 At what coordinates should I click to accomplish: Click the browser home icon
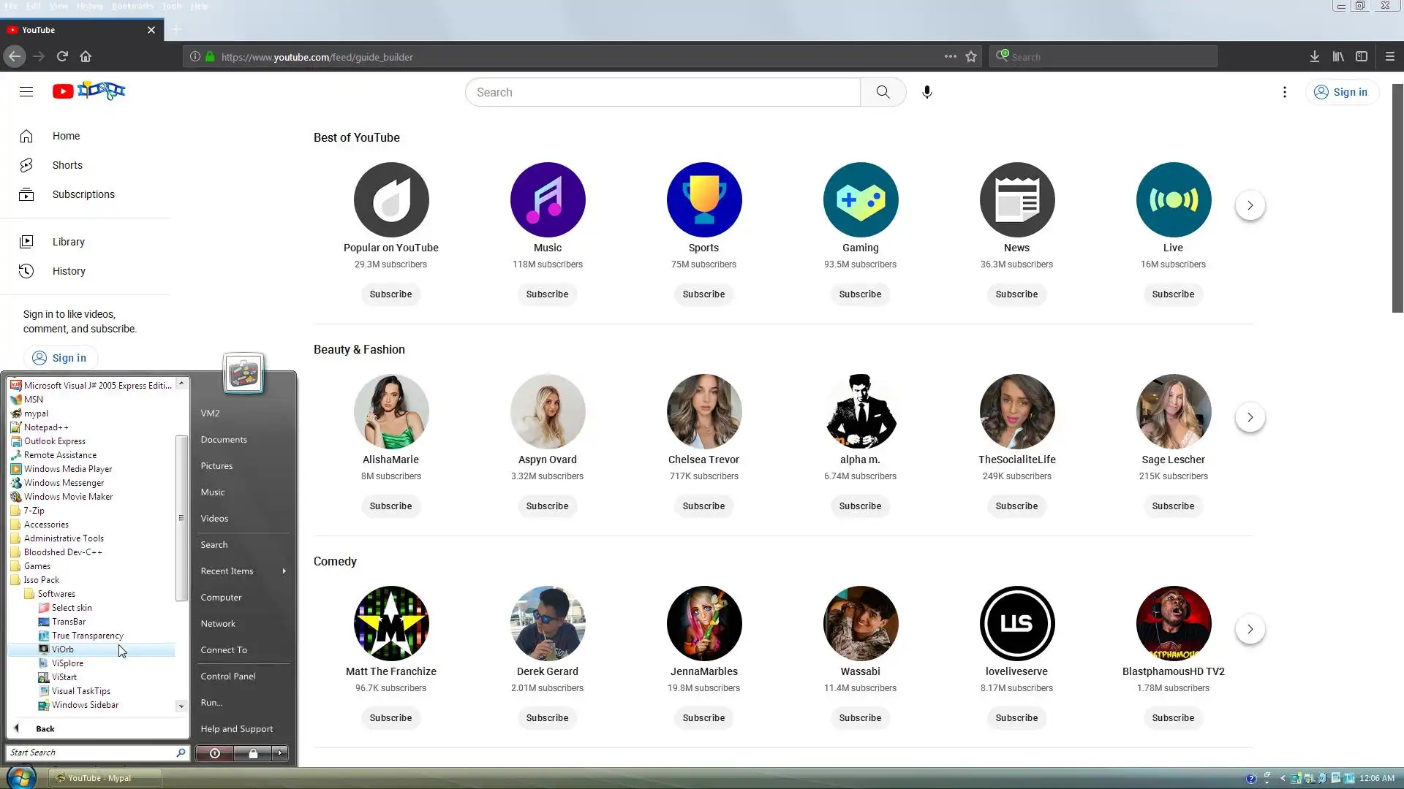tap(86, 57)
